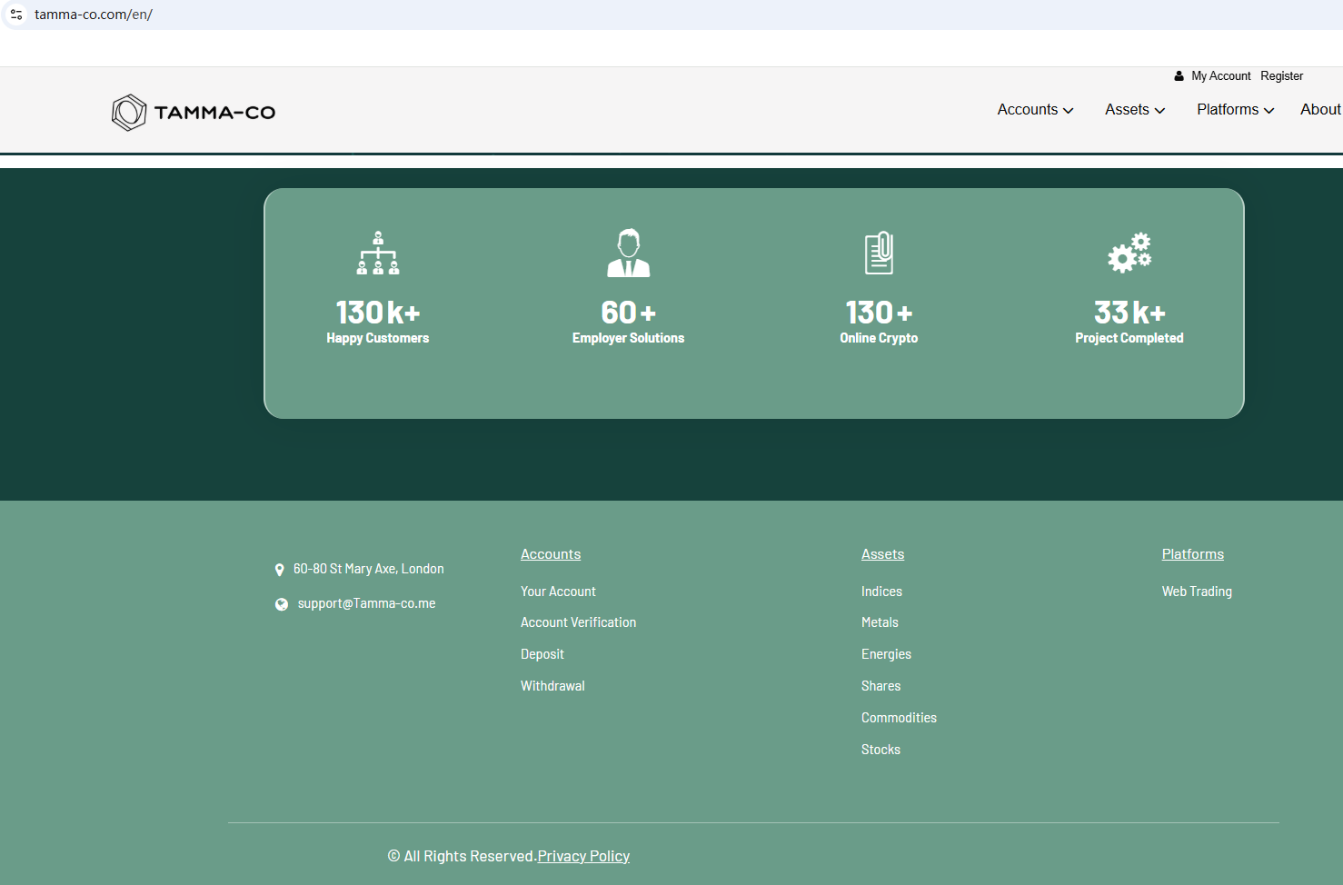The image size is (1343, 885).
Task: Click the browser address bar URL
Action: [94, 15]
